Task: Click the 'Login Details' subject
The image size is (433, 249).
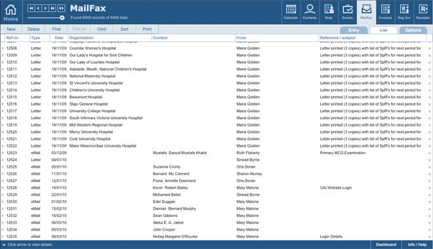Action: [331, 237]
